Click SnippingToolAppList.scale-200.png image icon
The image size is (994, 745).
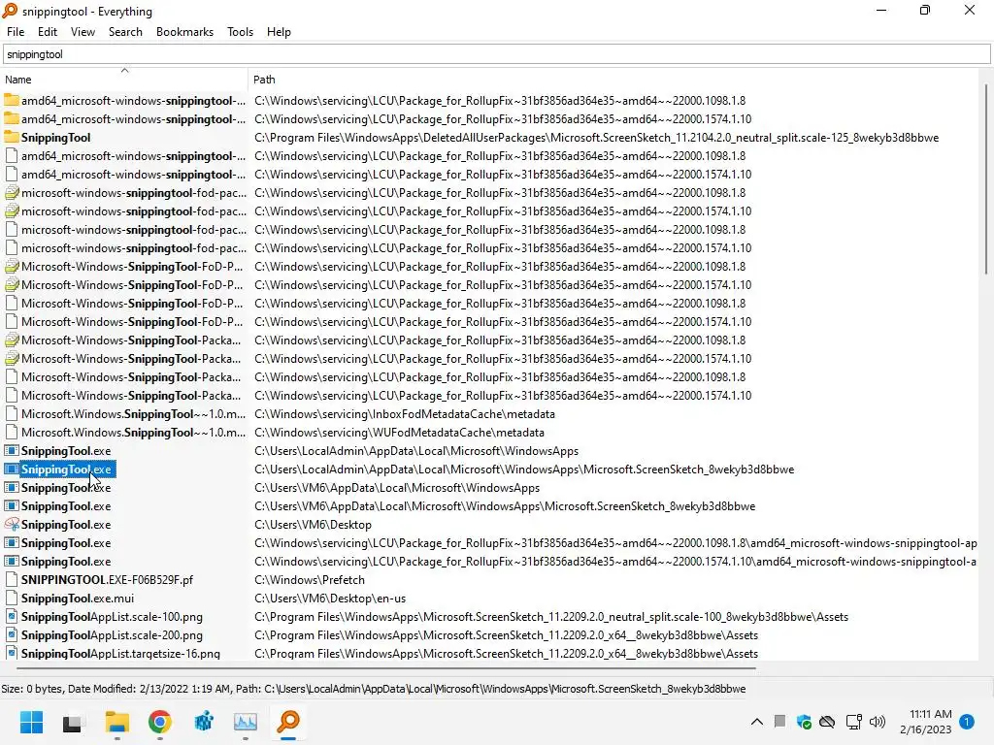pos(12,634)
